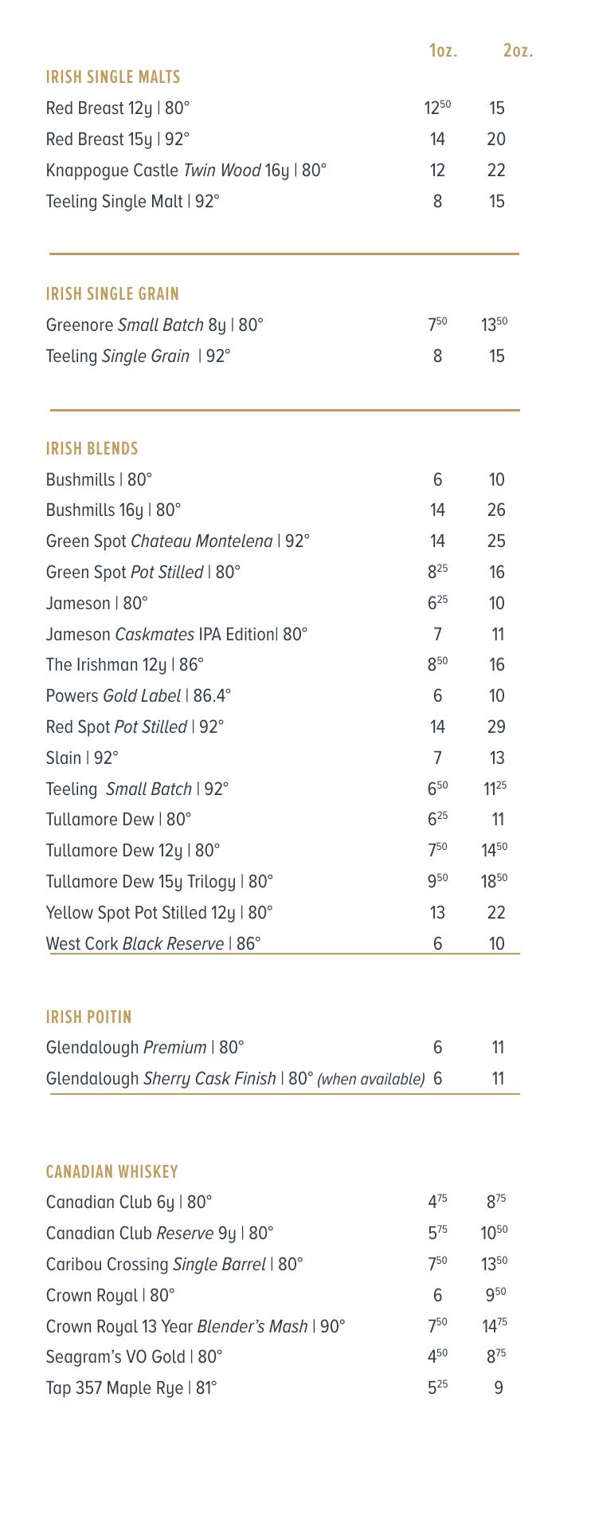Viewport: 591px width, 1531px height.
Task: Click Knappogue Castle Twin Wood 16y
Action: coord(186,171)
